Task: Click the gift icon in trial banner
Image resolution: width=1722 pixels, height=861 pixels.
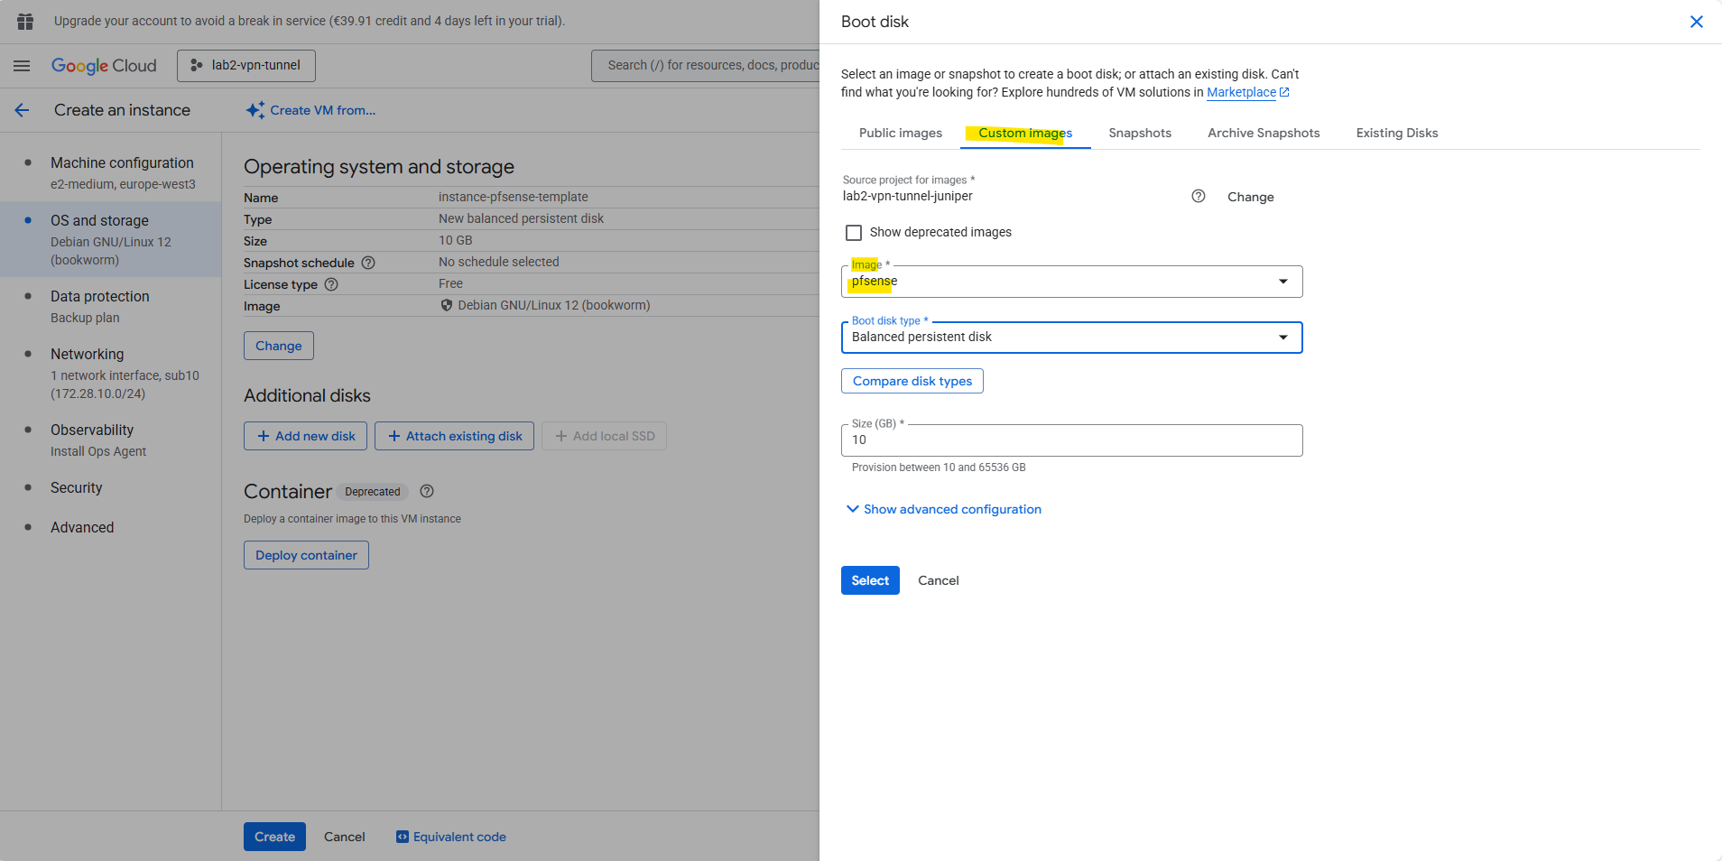Action: (x=25, y=21)
